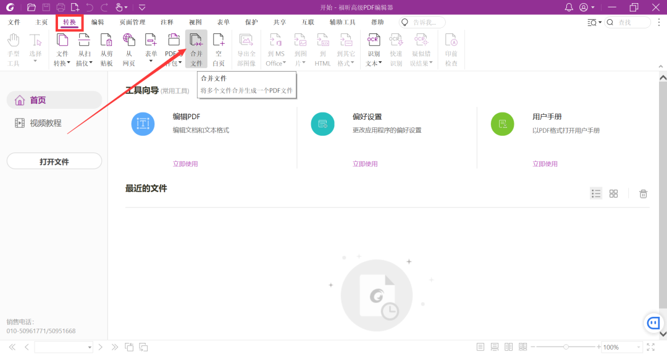Open the page number dropdown
The image size is (667, 354).
point(90,347)
